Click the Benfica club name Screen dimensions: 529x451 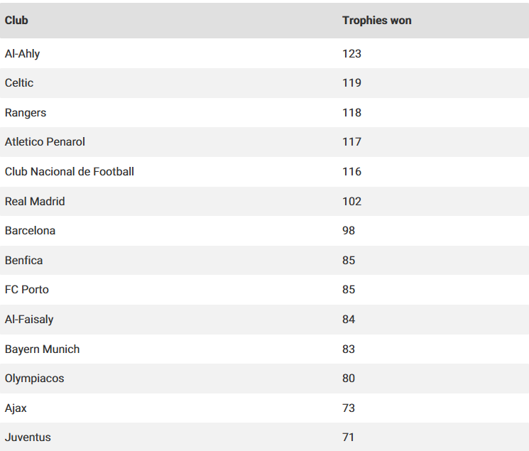tap(24, 261)
